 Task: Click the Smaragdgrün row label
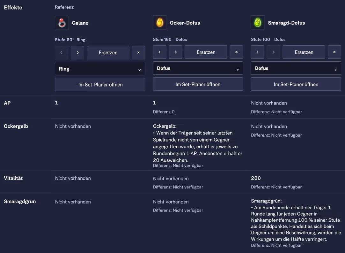(20, 202)
